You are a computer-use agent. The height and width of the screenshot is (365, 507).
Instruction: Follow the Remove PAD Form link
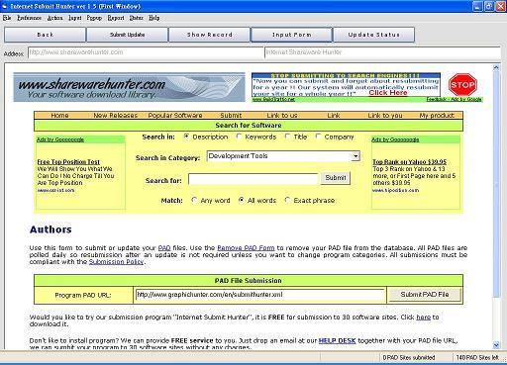246,248
